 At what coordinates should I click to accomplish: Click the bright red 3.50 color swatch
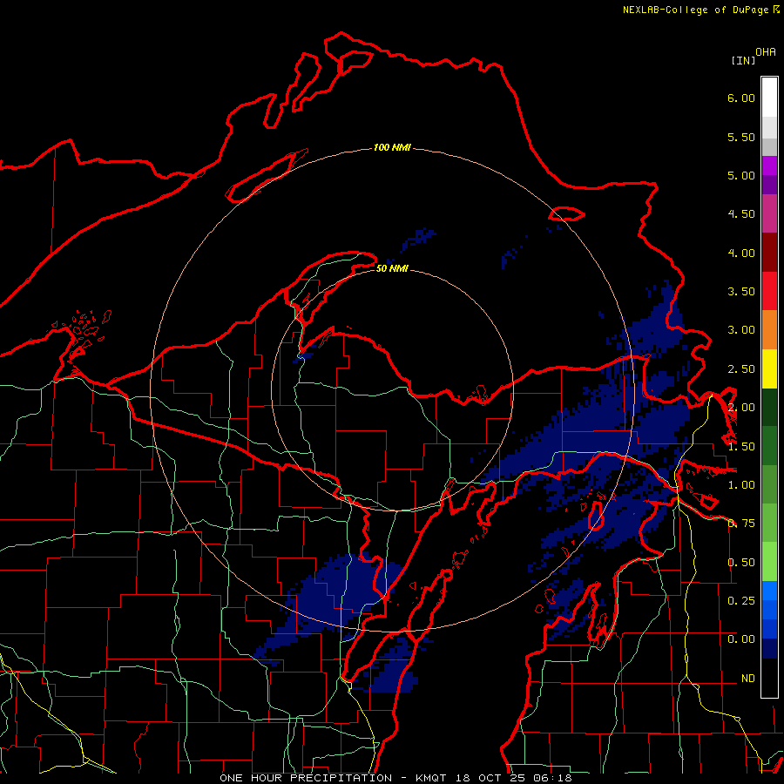[x=769, y=291]
